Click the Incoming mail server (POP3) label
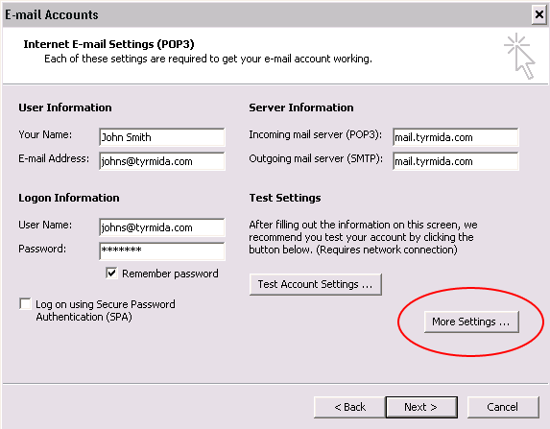 pyautogui.click(x=316, y=134)
